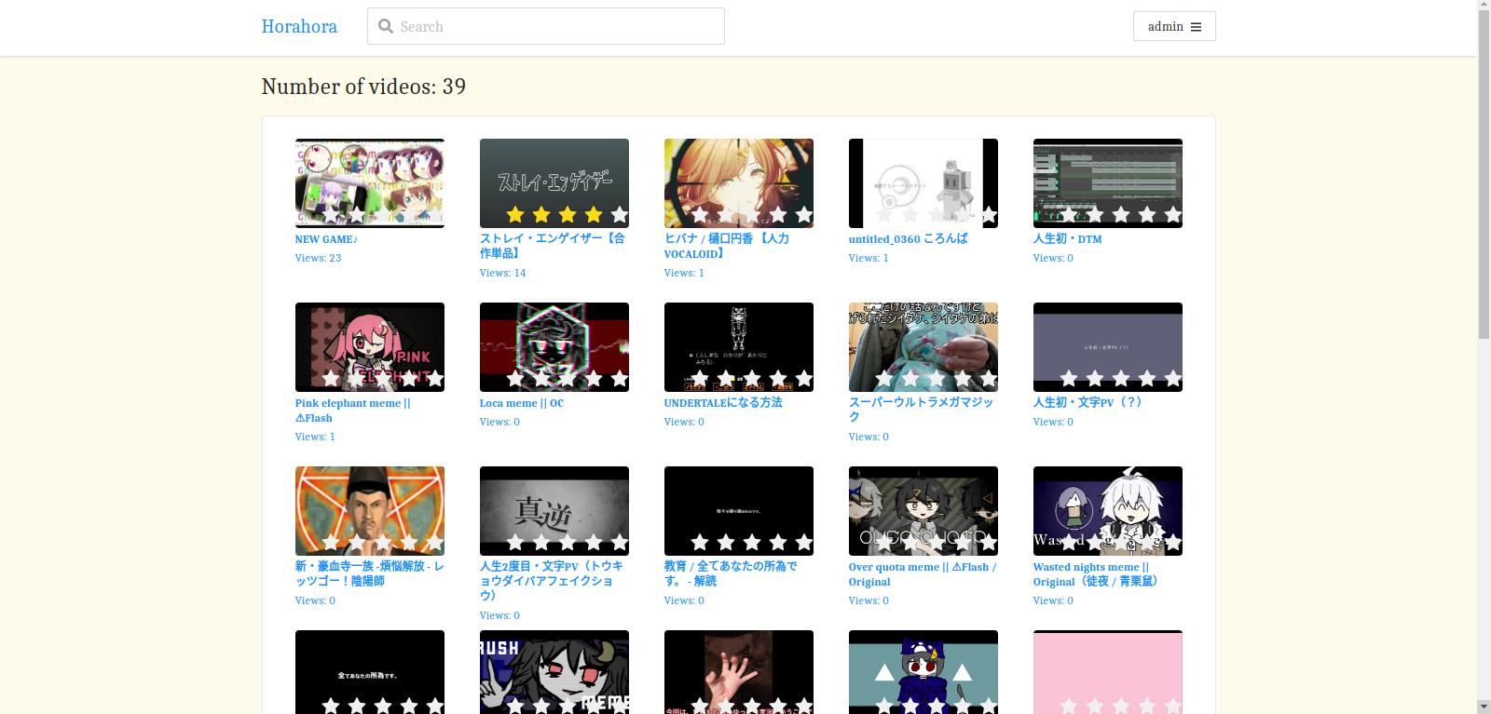Rate UNDERTALEになる方法 video five stars
Viewport: 1491px width, 714px height.
coord(804,379)
